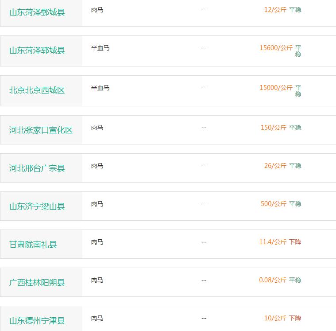This screenshot has height=331, width=336.
Task: Click the 北京北京西城区 link
Action: pyautogui.click(x=37, y=90)
